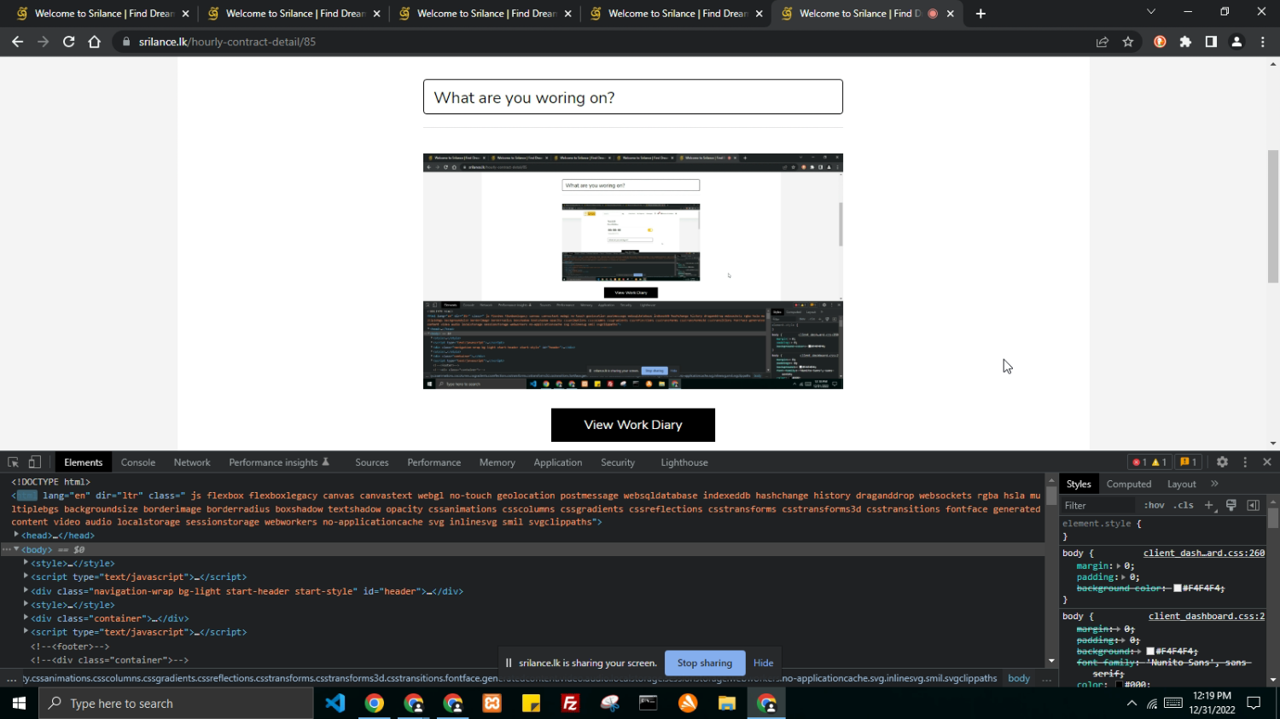Toggle the .cls element classes panel
The width and height of the screenshot is (1280, 719).
click(1184, 505)
